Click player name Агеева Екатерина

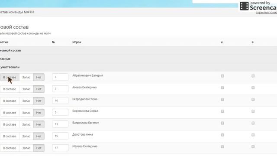click(84, 88)
